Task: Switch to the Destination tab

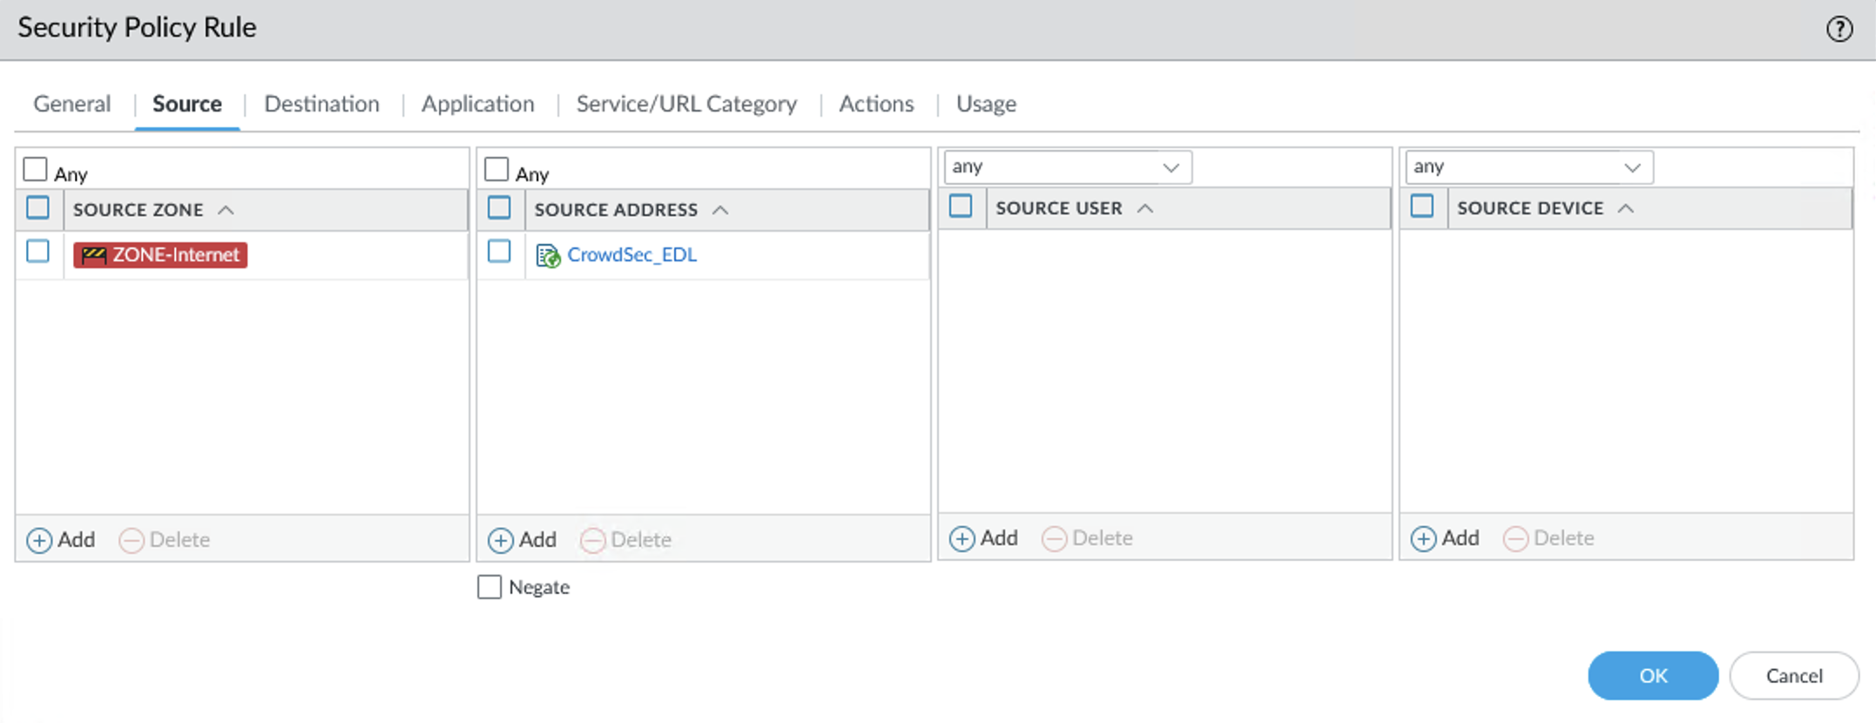Action: click(321, 104)
